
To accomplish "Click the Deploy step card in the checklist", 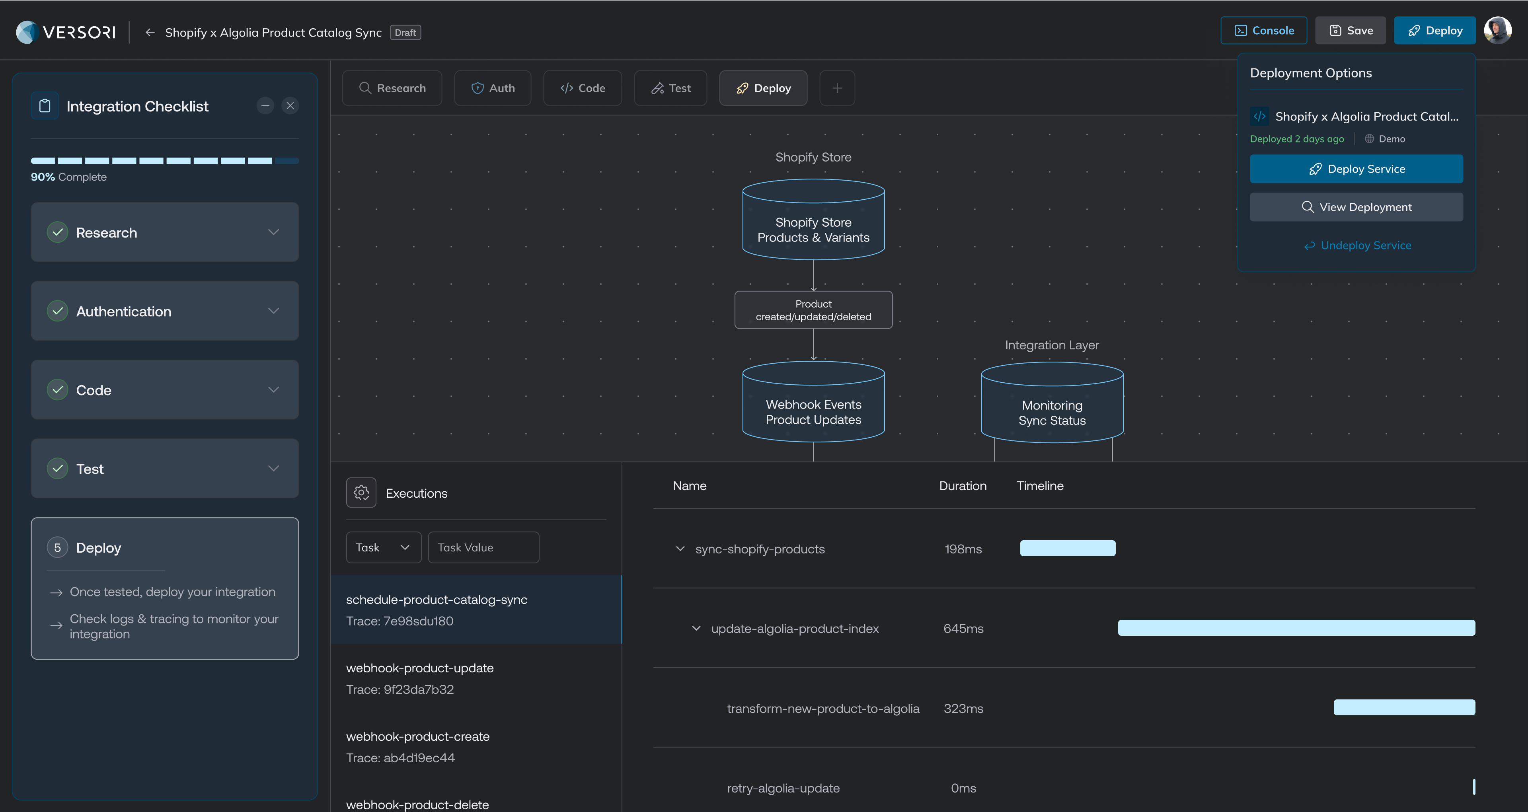I will coord(165,588).
